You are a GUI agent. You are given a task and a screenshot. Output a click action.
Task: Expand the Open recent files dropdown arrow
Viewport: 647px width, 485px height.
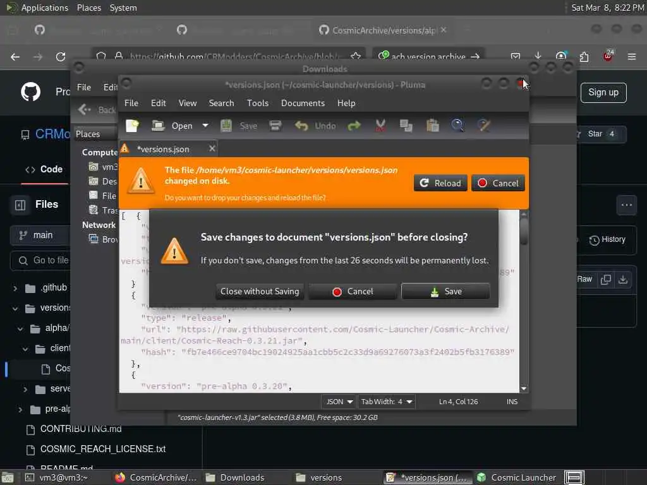click(205, 126)
